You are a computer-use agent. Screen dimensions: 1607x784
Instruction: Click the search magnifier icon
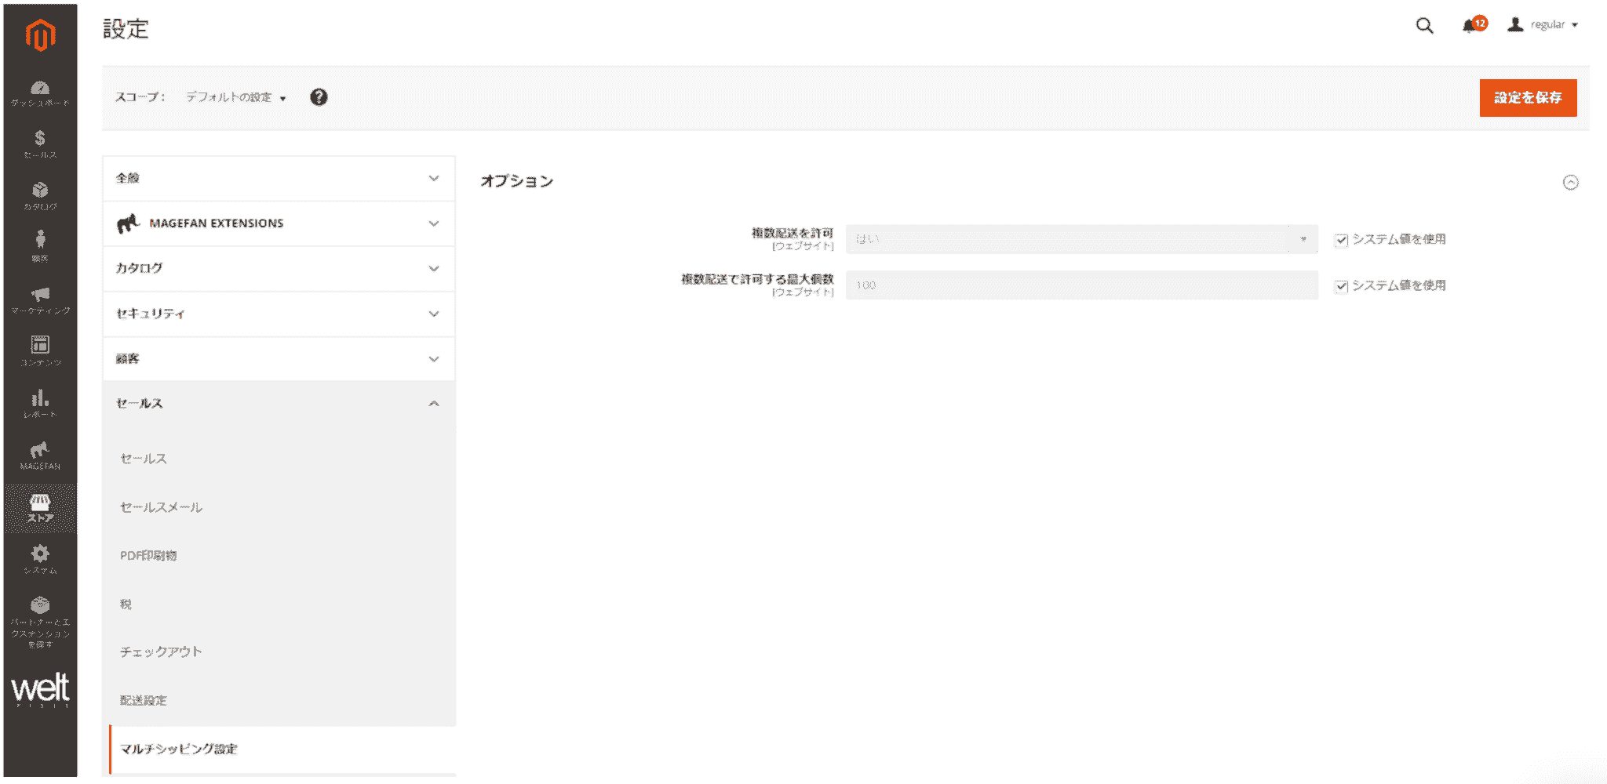(x=1424, y=25)
